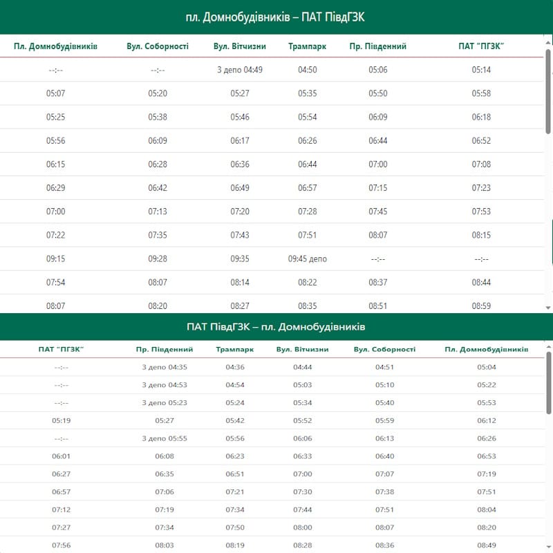Click the 'ПАТ ПівдГЗК – пл. Домнобудівників' heading
Screen dimensions: 553x553
click(x=275, y=326)
